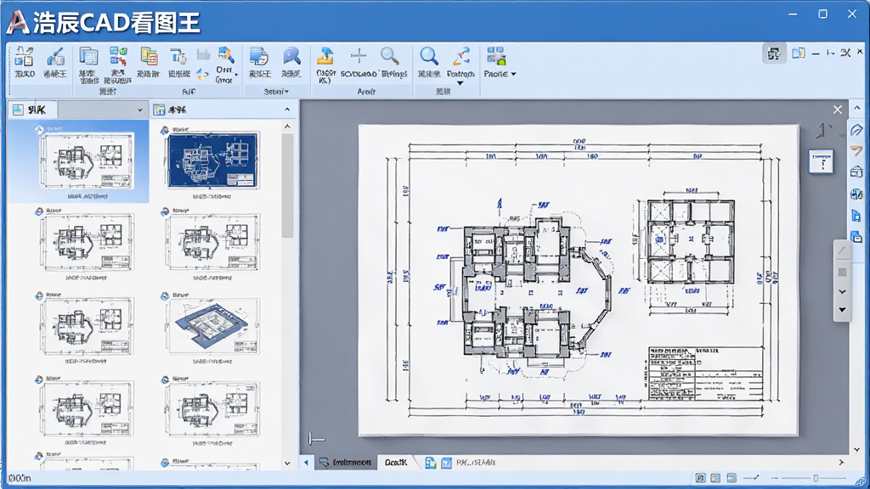Collapse the right sidebar using top up chevron
Screen dimensions: 870x489
click(x=857, y=108)
